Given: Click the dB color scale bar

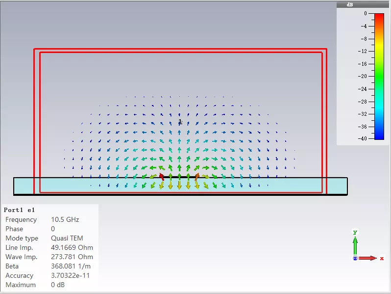Looking at the screenshot, I should (x=379, y=76).
